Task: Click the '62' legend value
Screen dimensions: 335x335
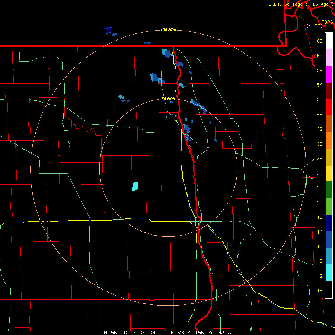Action: coord(320,56)
